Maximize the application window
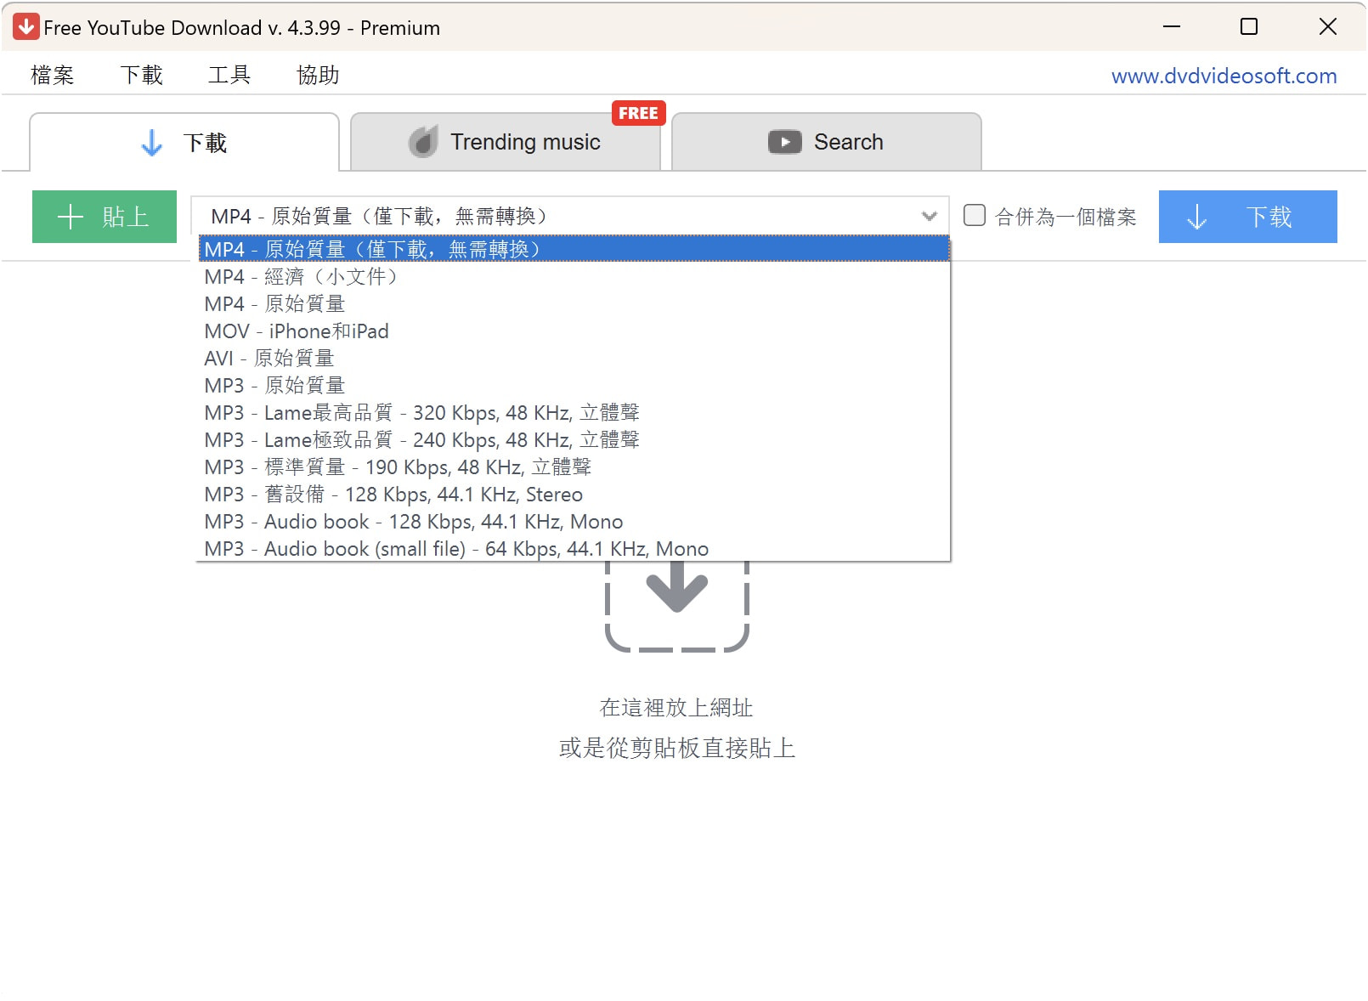1368x1001 pixels. (x=1249, y=26)
